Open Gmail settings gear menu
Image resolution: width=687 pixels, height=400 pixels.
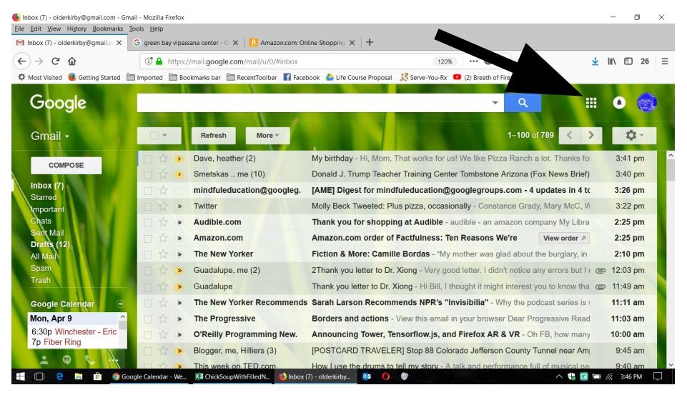(634, 135)
